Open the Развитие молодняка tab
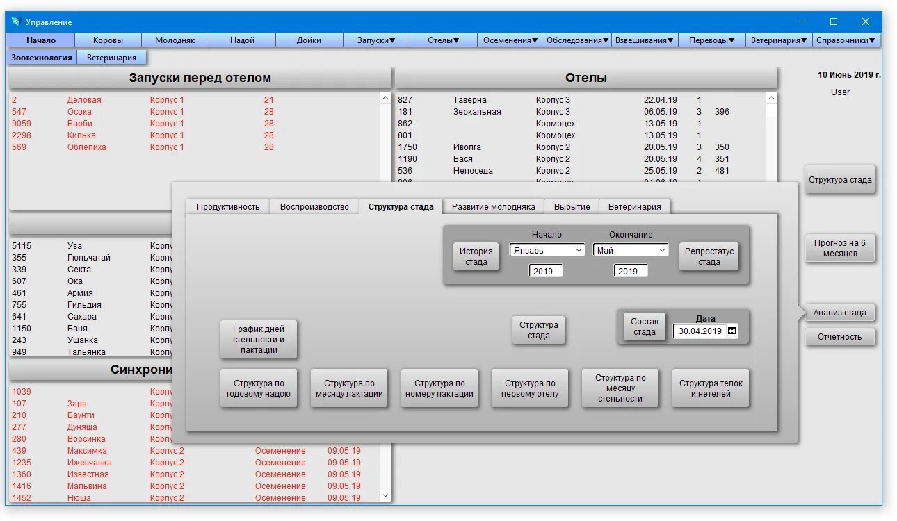 point(494,206)
